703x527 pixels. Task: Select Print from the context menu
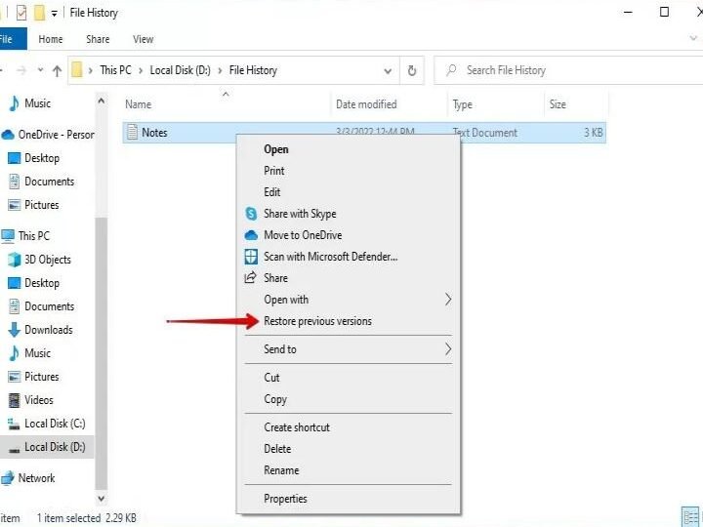click(349, 171)
